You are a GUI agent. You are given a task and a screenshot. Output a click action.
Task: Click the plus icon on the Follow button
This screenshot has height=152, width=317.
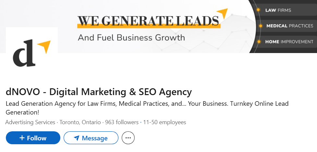coord(22,138)
